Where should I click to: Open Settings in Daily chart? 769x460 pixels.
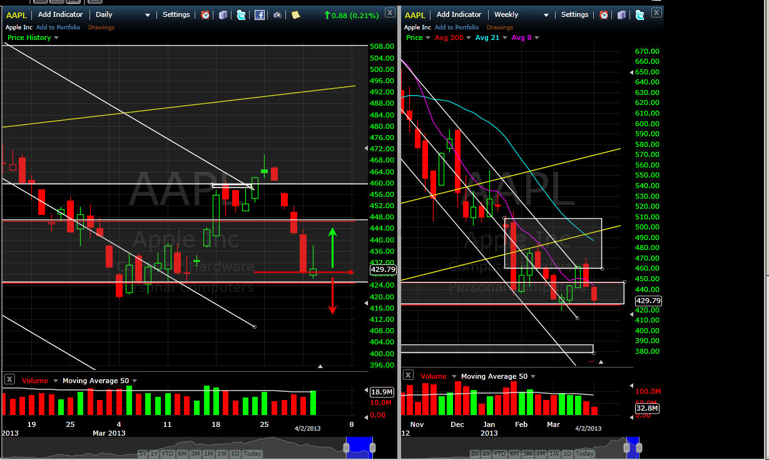176,14
